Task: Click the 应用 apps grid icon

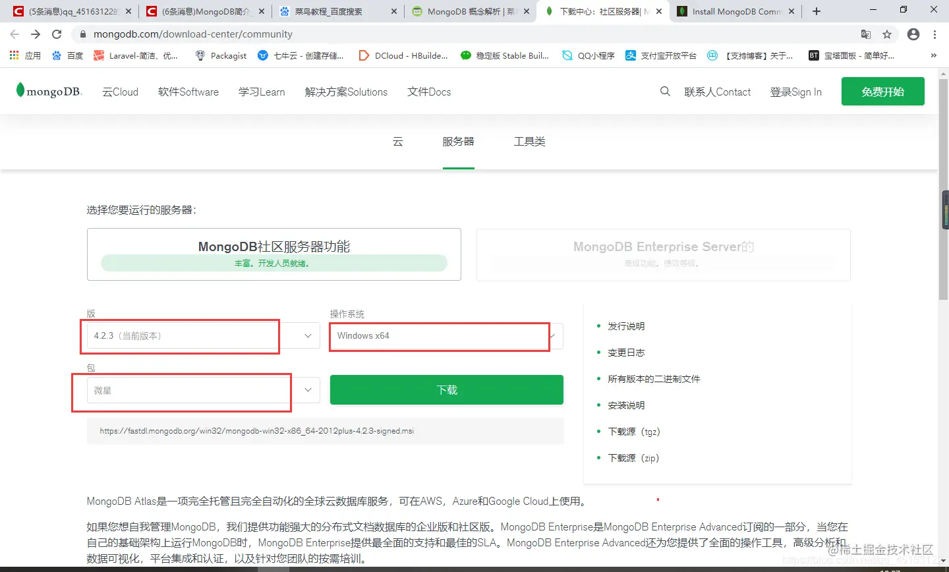Action: [14, 55]
